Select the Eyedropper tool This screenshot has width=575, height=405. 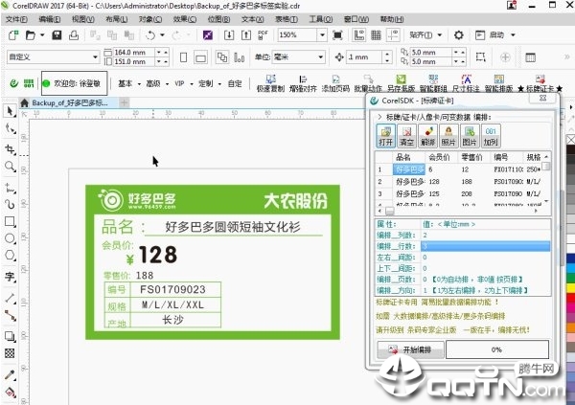(x=10, y=374)
